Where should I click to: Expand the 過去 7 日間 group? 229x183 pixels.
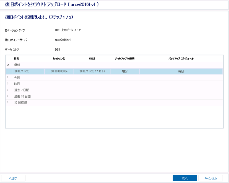(x=8, y=90)
